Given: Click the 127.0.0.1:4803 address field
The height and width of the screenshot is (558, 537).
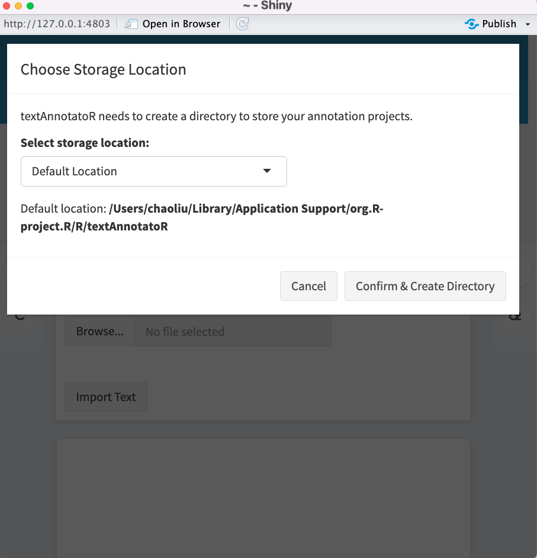Looking at the screenshot, I should click(x=57, y=24).
